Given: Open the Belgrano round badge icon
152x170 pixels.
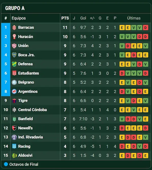Looking at the screenshot, I should [14, 82].
